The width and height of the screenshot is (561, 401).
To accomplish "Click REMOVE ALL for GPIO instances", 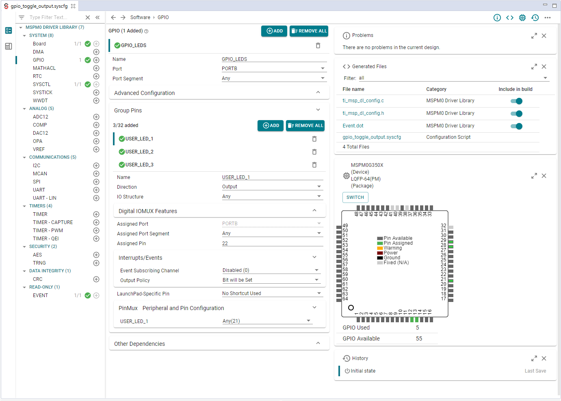I will [x=309, y=31].
